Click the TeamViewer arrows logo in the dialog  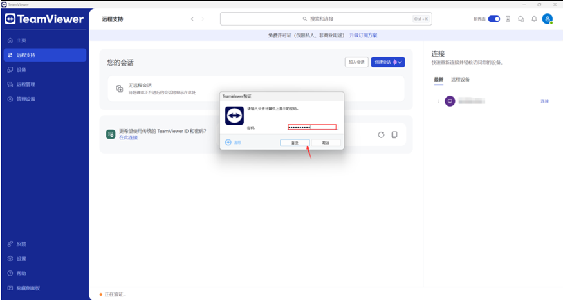pyautogui.click(x=234, y=116)
